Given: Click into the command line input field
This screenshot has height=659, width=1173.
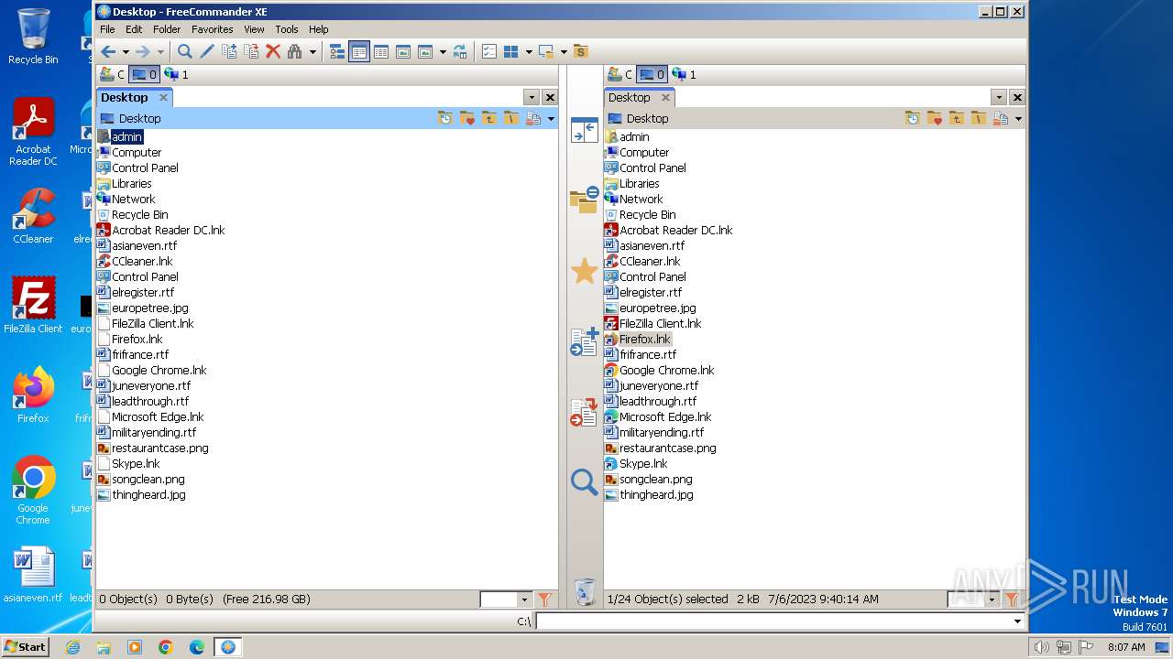Looking at the screenshot, I should coord(773,621).
